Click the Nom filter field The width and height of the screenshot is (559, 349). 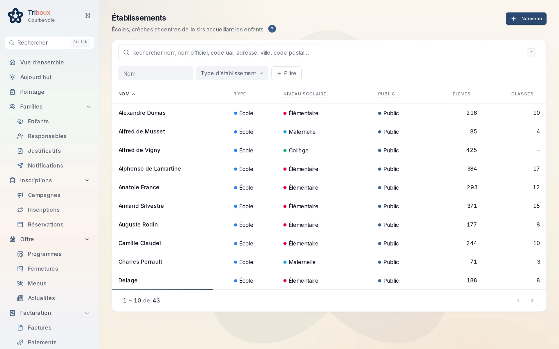(x=155, y=73)
